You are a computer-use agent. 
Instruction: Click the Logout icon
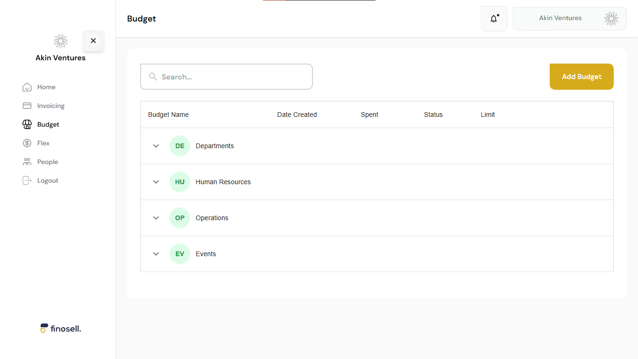pyautogui.click(x=27, y=180)
